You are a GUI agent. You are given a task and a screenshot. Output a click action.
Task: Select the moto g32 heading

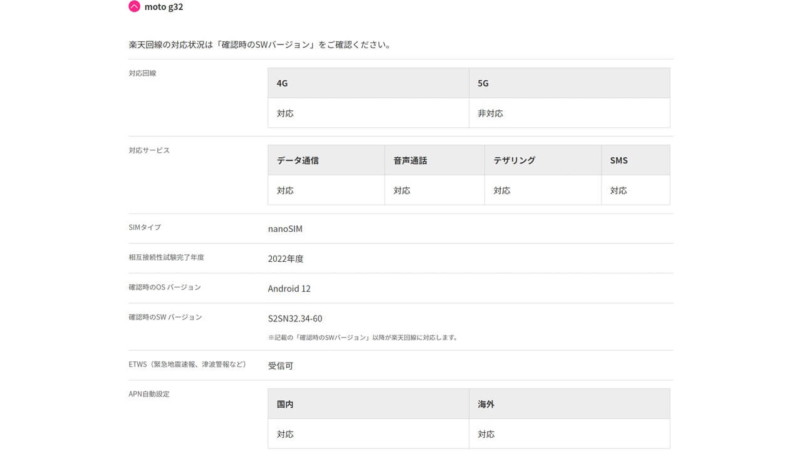(x=163, y=7)
